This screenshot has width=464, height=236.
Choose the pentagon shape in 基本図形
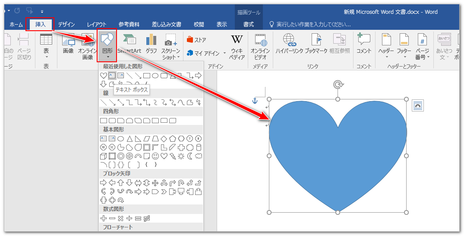tap(173, 139)
